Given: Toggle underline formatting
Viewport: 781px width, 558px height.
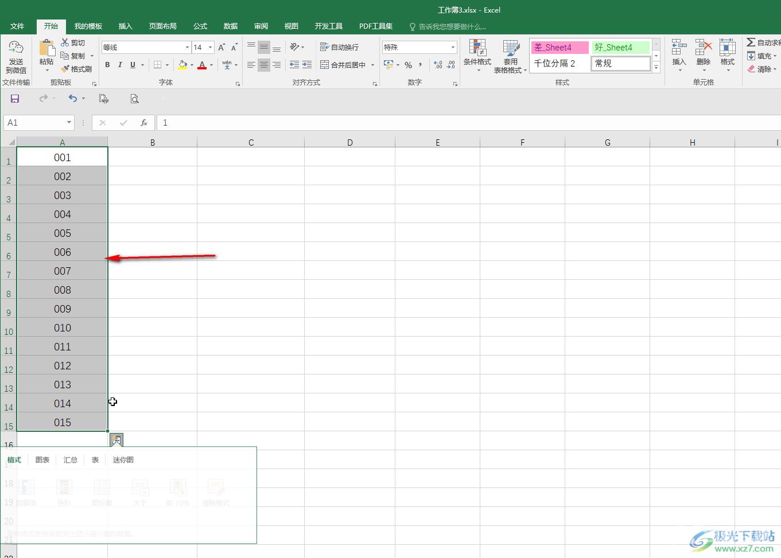Looking at the screenshot, I should pyautogui.click(x=133, y=65).
